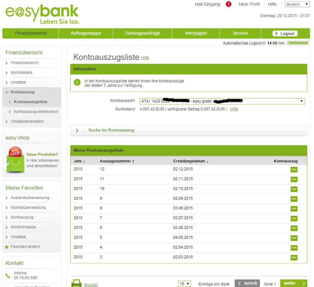
Task: Download PDF for statement number 11
Action: tap(294, 179)
